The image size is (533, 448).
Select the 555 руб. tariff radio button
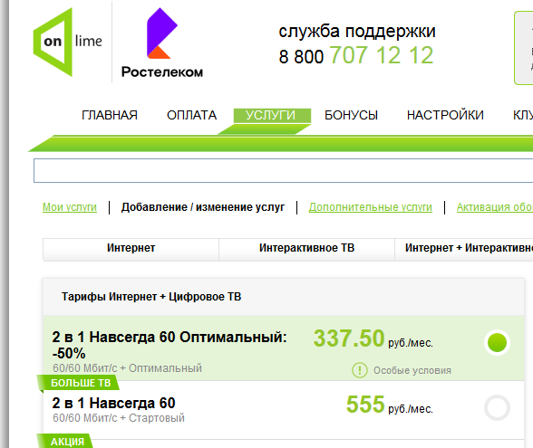tap(497, 407)
